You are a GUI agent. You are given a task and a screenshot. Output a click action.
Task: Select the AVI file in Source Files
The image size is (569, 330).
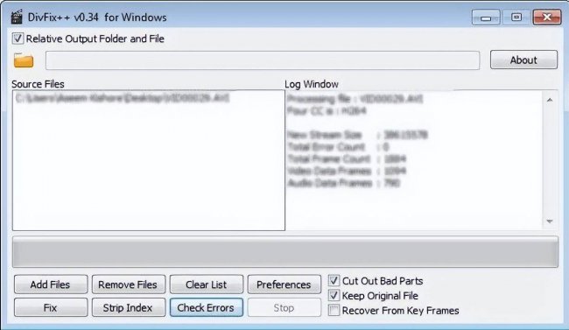123,98
